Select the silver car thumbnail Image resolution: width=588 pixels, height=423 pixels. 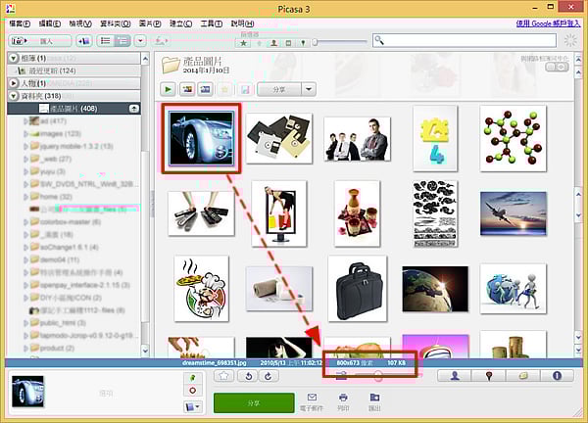click(201, 138)
